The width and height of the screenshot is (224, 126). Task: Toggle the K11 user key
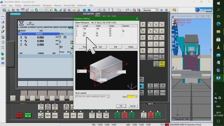click(73, 115)
